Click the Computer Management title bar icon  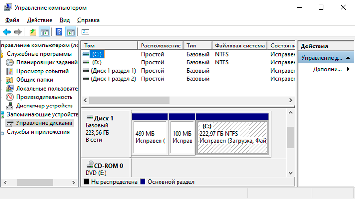[8, 7]
